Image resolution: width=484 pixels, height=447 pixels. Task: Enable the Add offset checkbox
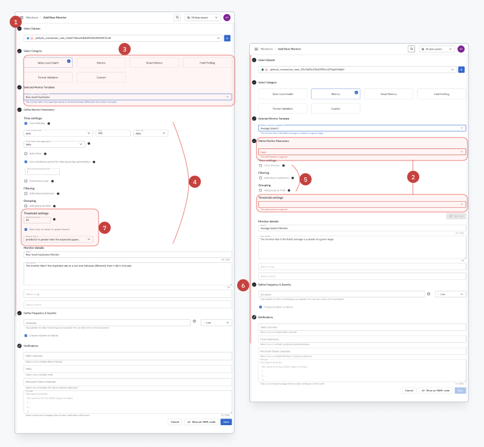26,154
